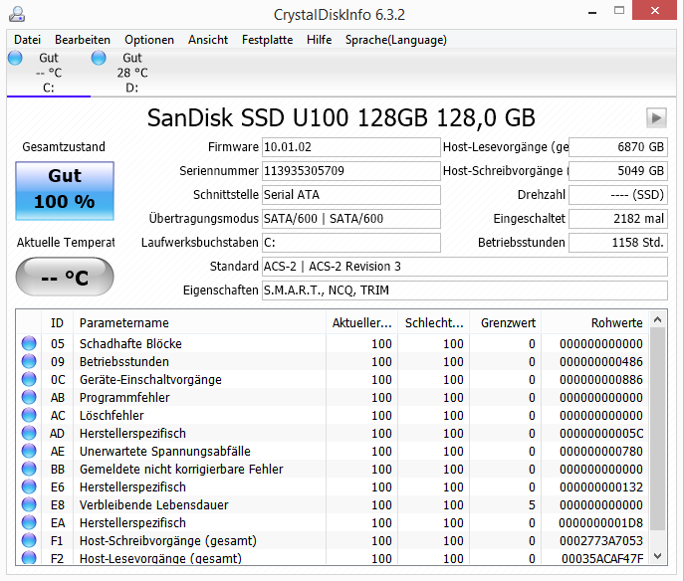
Task: Open the Festplatte menu
Action: tap(268, 40)
